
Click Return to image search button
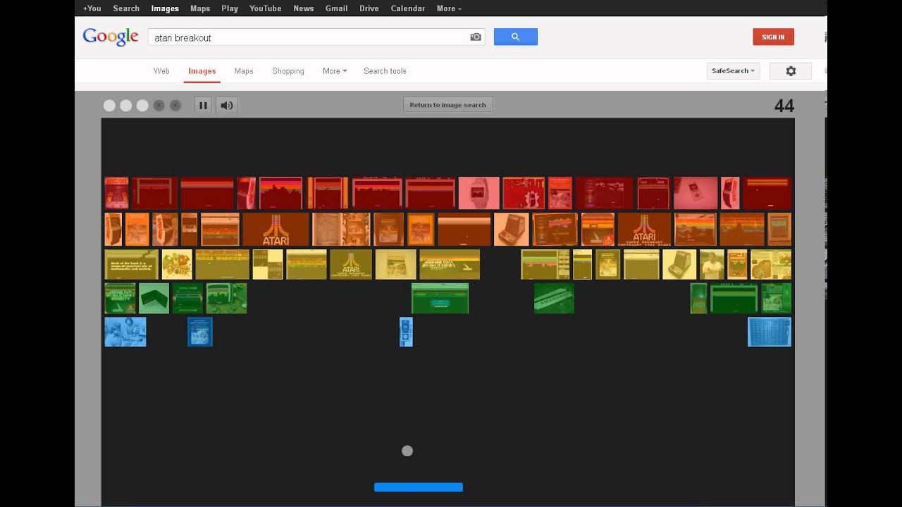pos(448,105)
